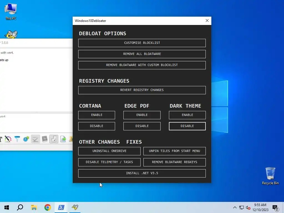The image size is (284, 213).
Task: Toggle the Return key send icon in BeeBEEP
Action: 54,139
